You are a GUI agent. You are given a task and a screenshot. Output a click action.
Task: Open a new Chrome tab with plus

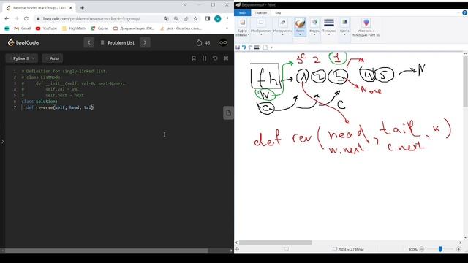pos(82,8)
